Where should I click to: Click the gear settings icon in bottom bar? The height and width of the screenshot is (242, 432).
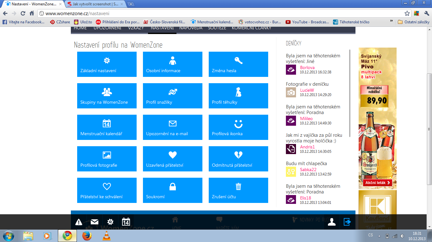tap(110, 222)
